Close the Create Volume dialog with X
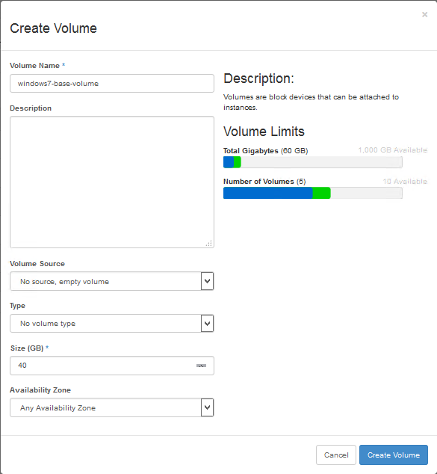The height and width of the screenshot is (474, 437). pyautogui.click(x=424, y=14)
